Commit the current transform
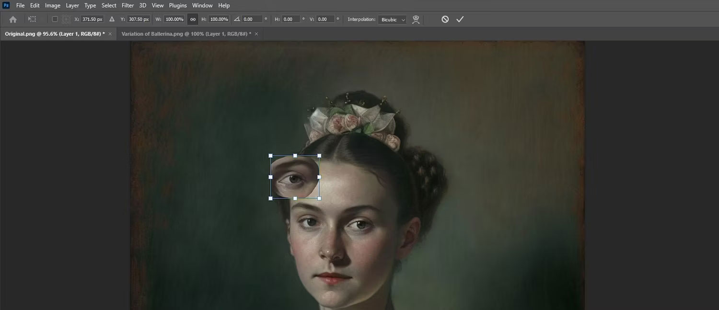The height and width of the screenshot is (310, 719). click(x=460, y=19)
